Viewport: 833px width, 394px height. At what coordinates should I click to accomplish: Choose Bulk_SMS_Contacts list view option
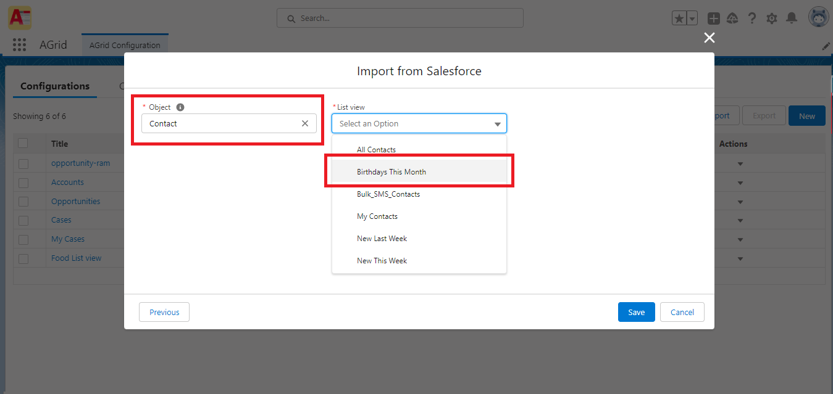419,194
